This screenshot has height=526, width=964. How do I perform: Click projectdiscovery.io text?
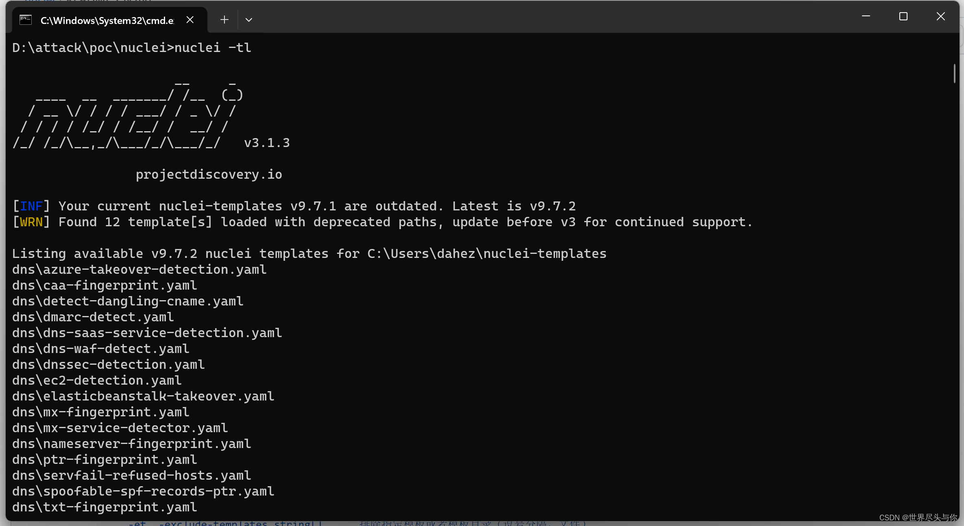coord(209,175)
